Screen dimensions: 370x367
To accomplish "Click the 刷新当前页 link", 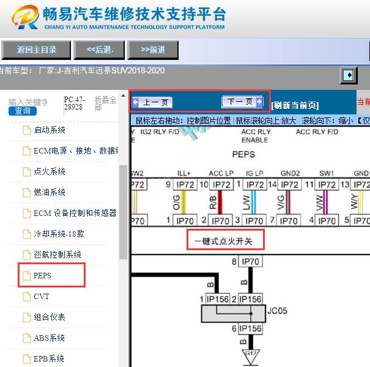I will click(x=295, y=105).
